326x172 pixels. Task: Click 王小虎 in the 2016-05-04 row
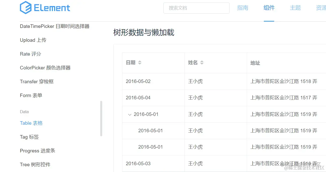click(195, 98)
